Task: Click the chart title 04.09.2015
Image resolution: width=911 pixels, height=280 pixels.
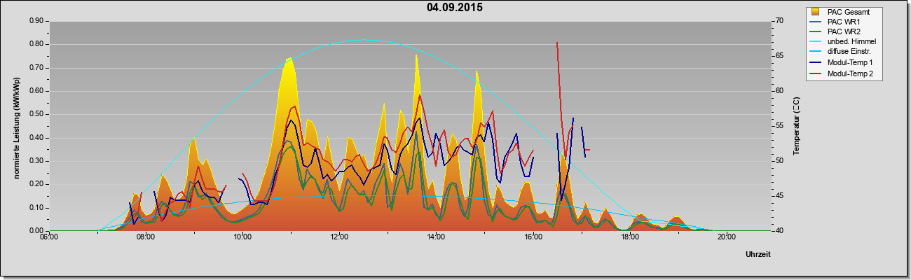Action: [455, 8]
